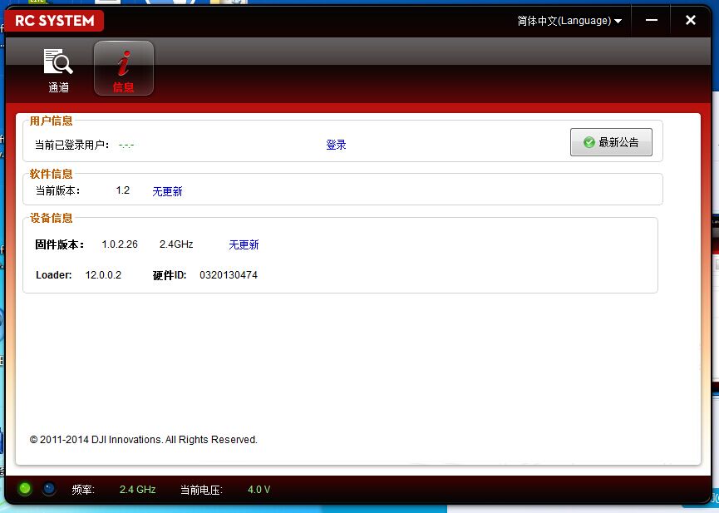Click the 2.4 GHz frequency in status bar

tap(137, 490)
